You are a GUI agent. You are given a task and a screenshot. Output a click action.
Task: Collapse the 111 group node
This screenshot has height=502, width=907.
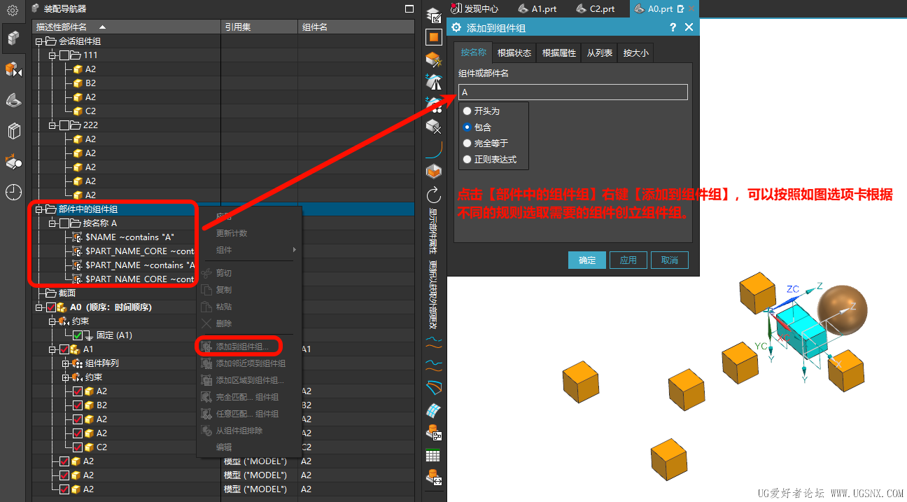coord(52,55)
